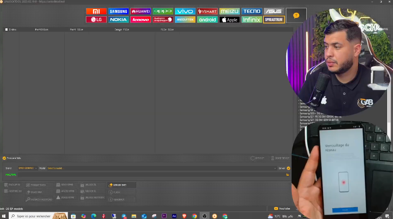Open the Brand SPRD GENERIC dropdown
The height and width of the screenshot is (219, 393).
pos(27,168)
